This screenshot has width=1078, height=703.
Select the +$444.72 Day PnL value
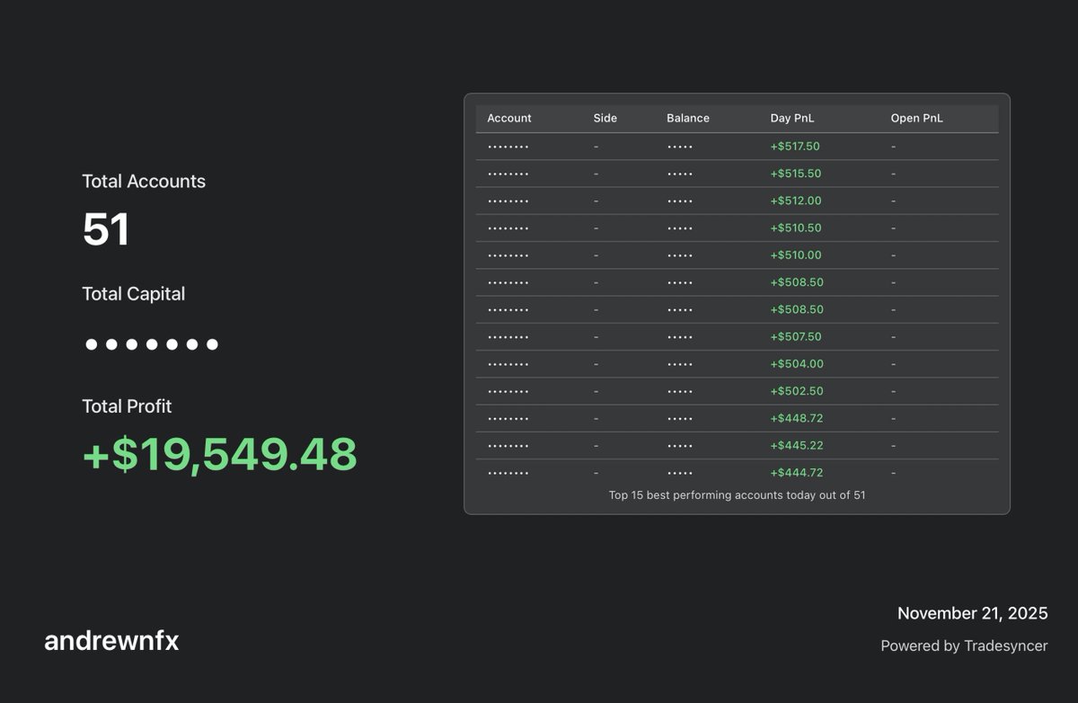point(796,473)
